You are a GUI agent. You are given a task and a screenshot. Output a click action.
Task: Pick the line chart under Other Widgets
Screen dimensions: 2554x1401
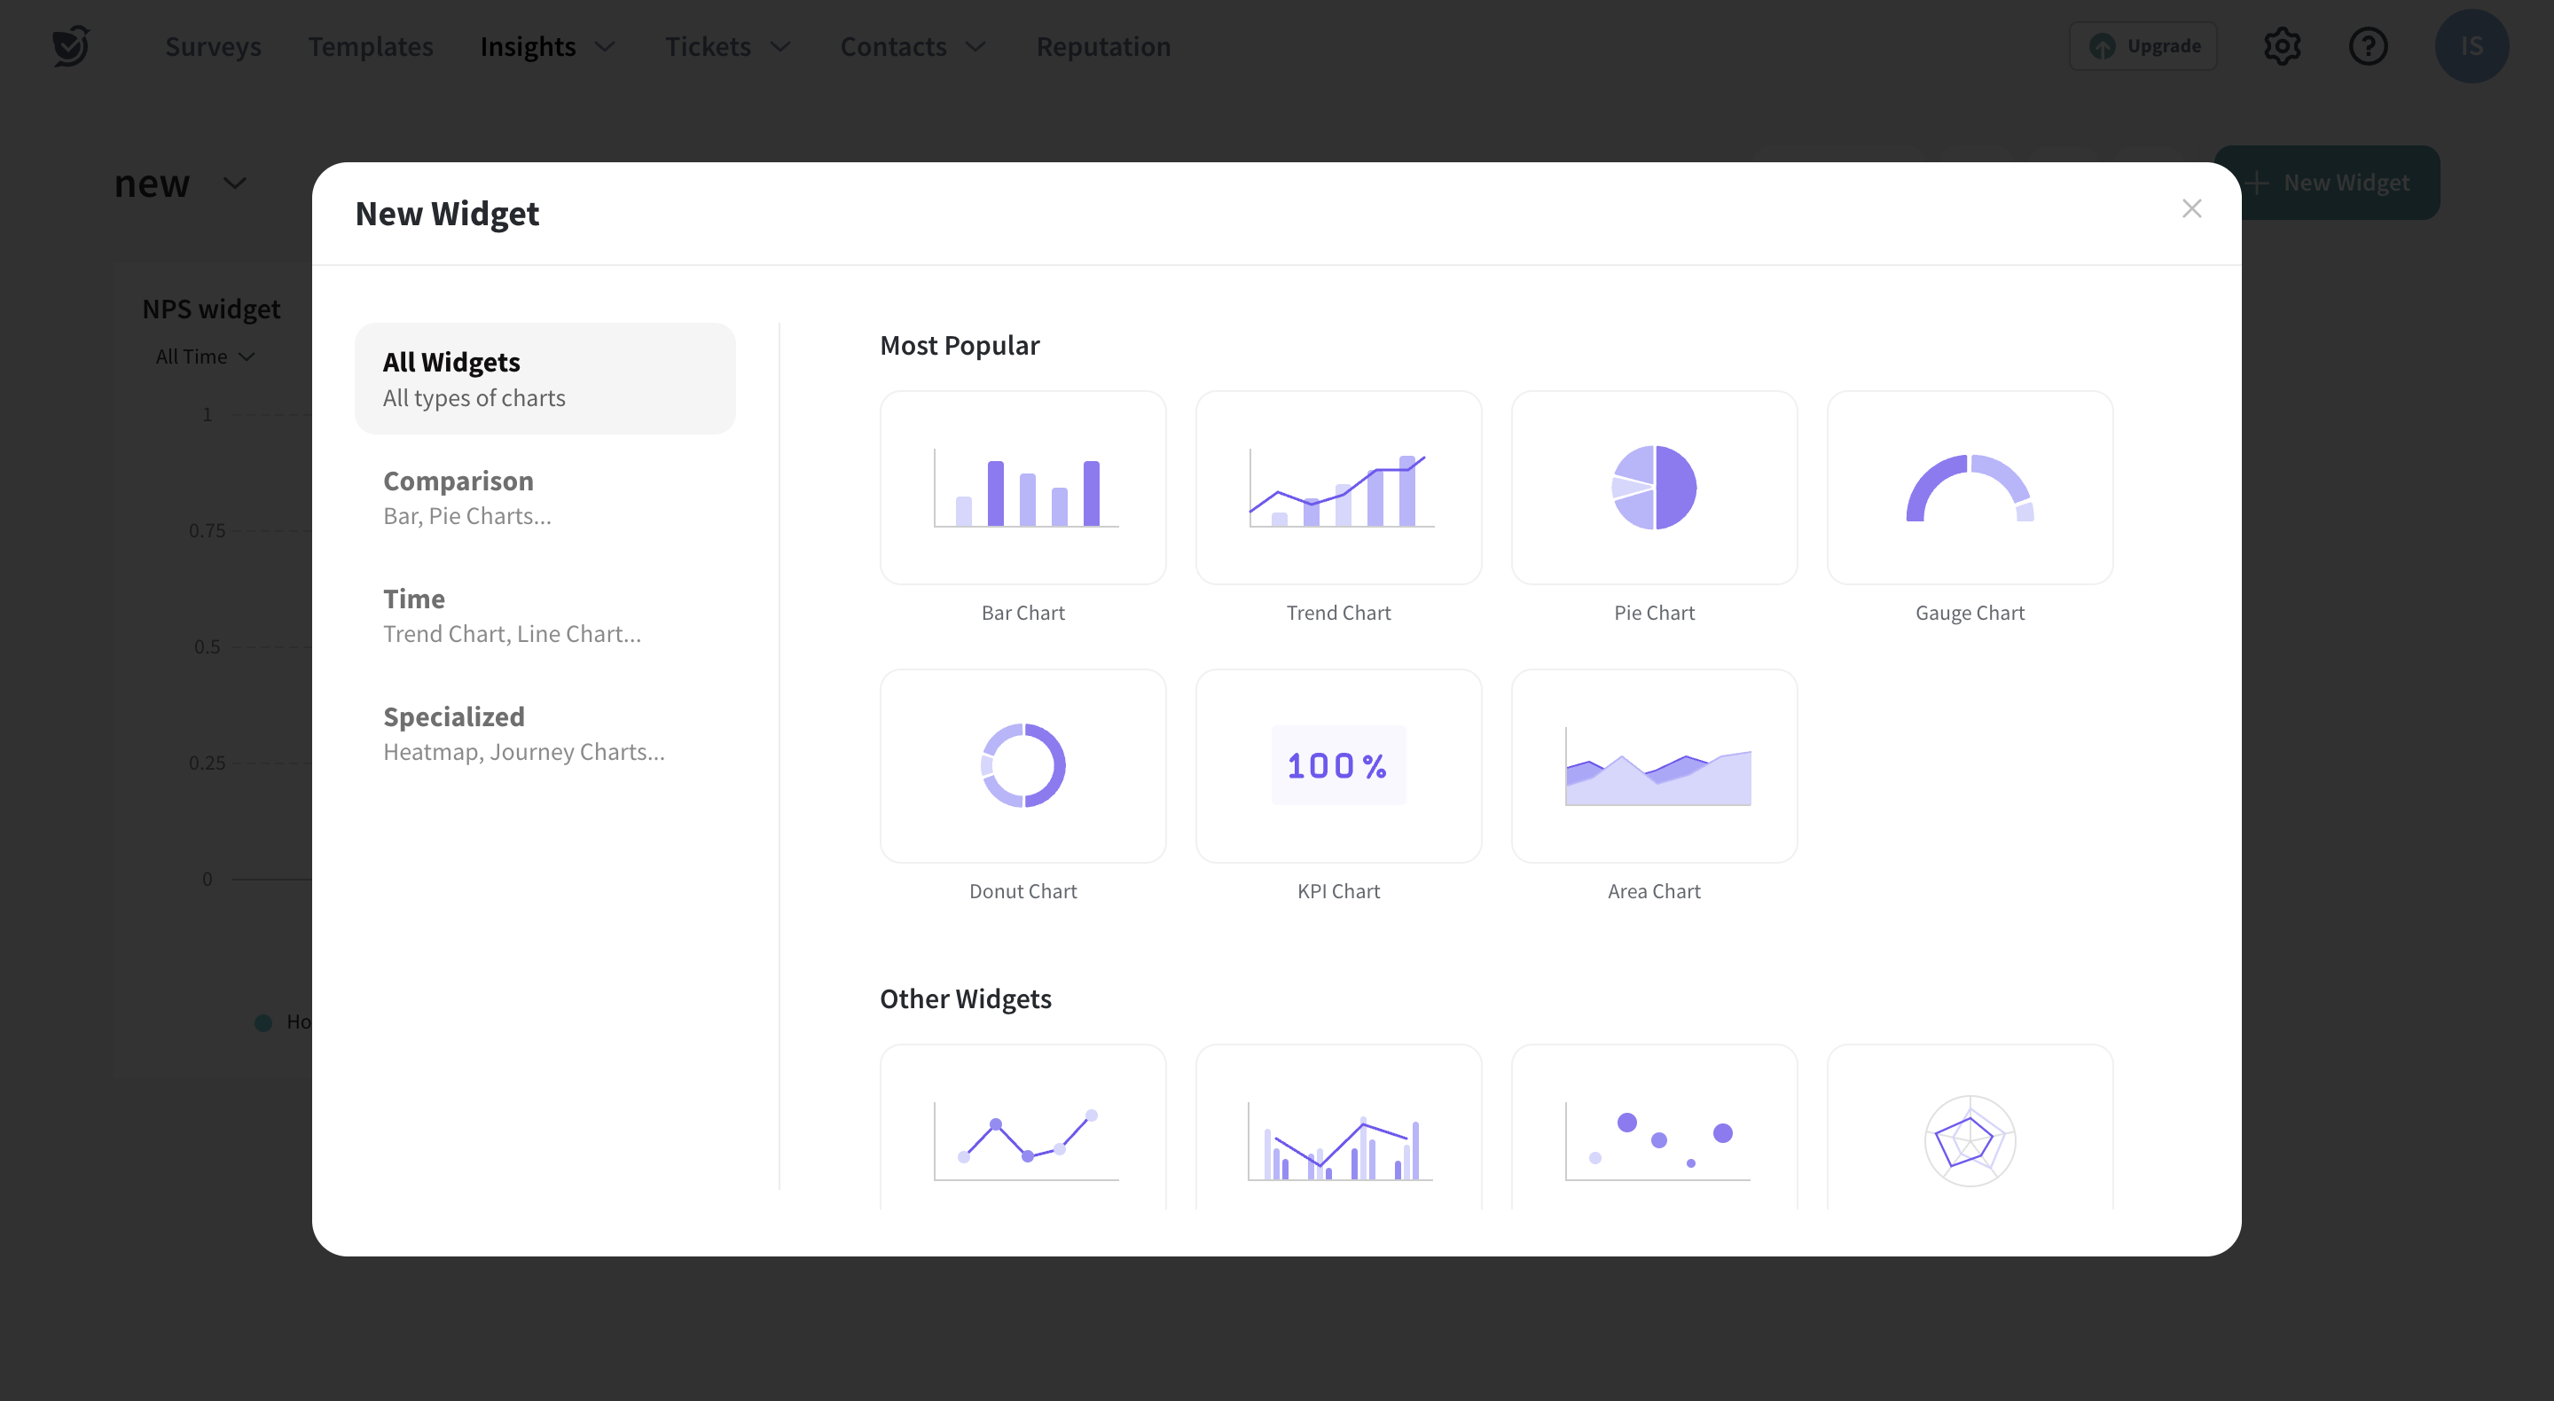[1022, 1131]
